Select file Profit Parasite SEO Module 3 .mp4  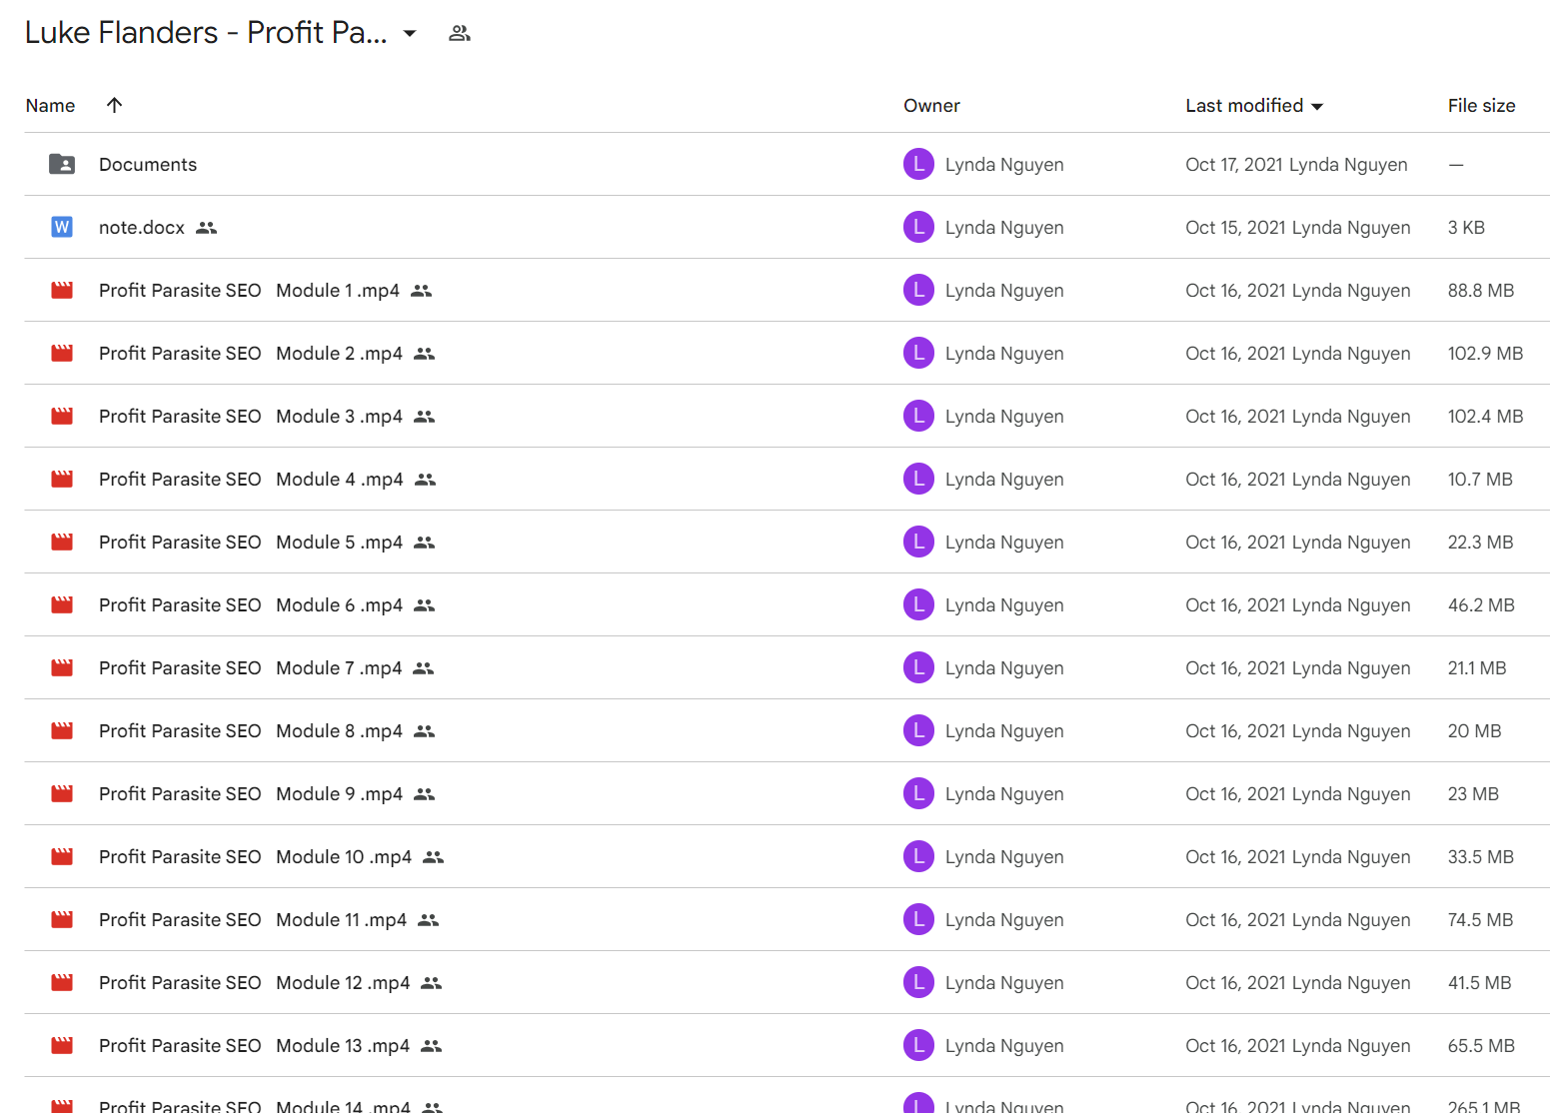(251, 417)
